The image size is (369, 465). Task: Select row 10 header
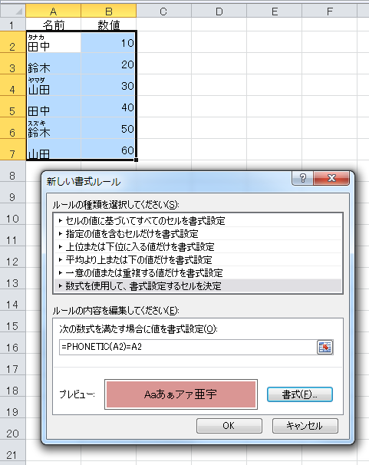coord(12,219)
